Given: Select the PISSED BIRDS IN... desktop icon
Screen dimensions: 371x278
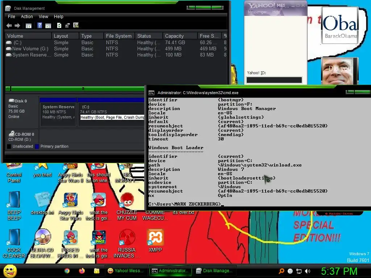Looking at the screenshot, I should click(70, 244).
